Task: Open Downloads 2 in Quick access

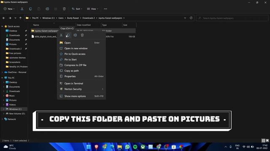Action: [x=15, y=49]
